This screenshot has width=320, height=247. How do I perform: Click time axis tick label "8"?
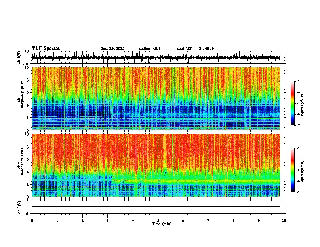[x=234, y=220]
